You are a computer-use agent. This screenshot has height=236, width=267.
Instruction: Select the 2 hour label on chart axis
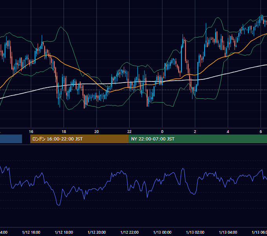(195, 132)
